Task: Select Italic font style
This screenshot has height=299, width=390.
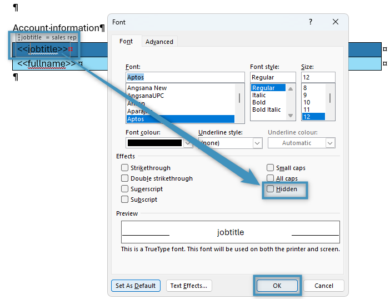Action: click(x=259, y=95)
